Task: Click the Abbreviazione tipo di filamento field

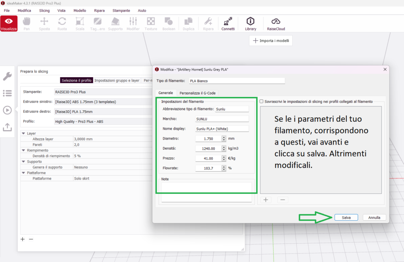Action: (x=232, y=109)
